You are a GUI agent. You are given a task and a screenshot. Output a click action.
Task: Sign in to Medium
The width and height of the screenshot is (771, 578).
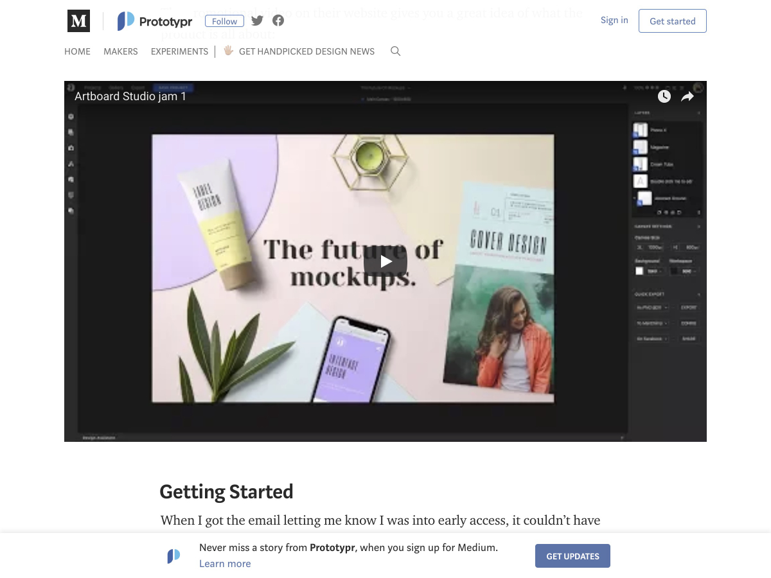(614, 20)
